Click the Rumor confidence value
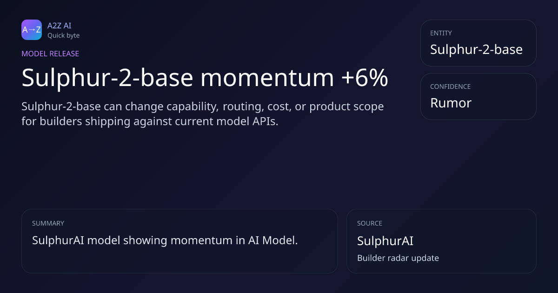This screenshot has width=558, height=293. (x=451, y=103)
